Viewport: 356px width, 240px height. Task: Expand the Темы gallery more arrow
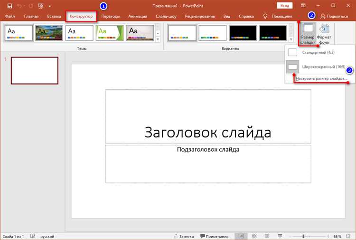(158, 40)
